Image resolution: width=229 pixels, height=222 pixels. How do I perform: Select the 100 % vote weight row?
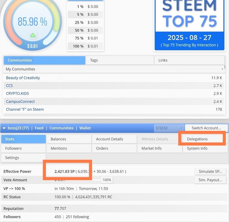86,46
